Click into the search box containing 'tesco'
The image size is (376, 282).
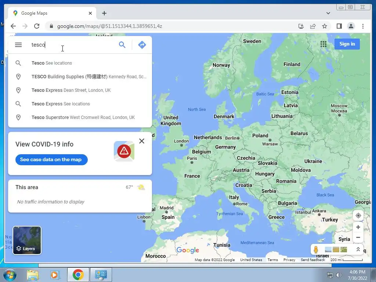pyautogui.click(x=72, y=45)
